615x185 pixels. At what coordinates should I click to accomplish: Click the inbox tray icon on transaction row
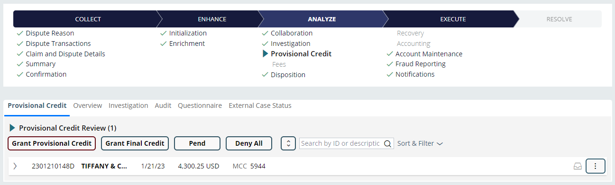(x=578, y=166)
